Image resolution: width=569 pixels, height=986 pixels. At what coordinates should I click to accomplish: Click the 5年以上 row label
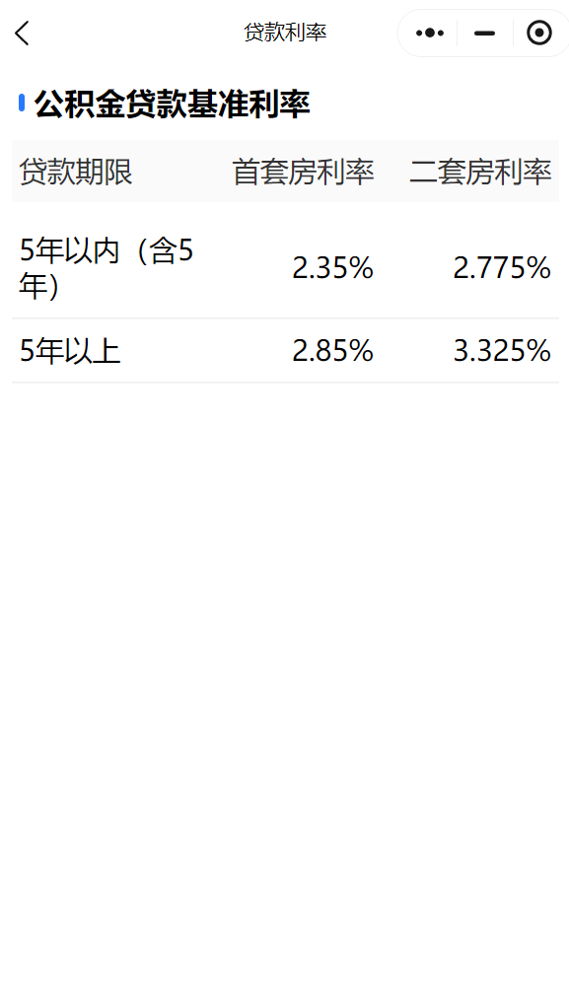(x=70, y=351)
